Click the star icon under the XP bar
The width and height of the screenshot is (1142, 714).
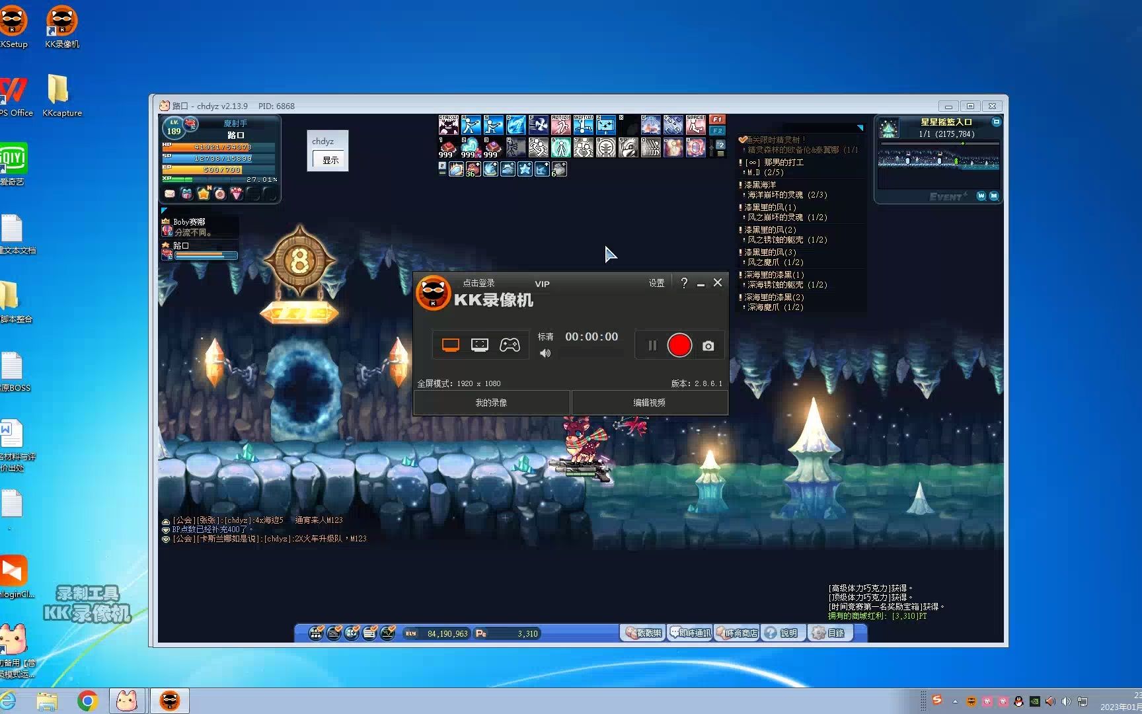click(204, 194)
